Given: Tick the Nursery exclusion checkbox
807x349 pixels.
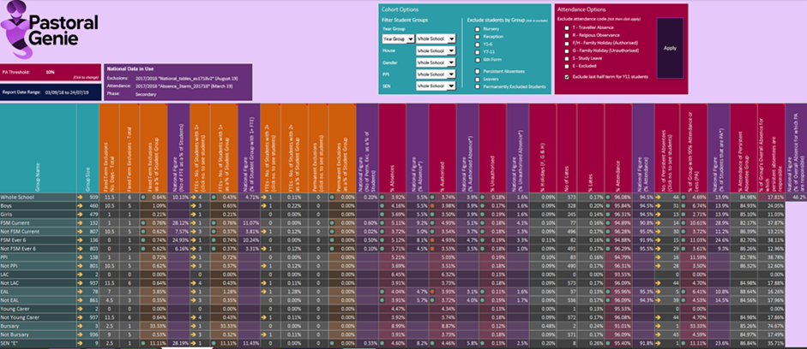Looking at the screenshot, I should click(476, 28).
